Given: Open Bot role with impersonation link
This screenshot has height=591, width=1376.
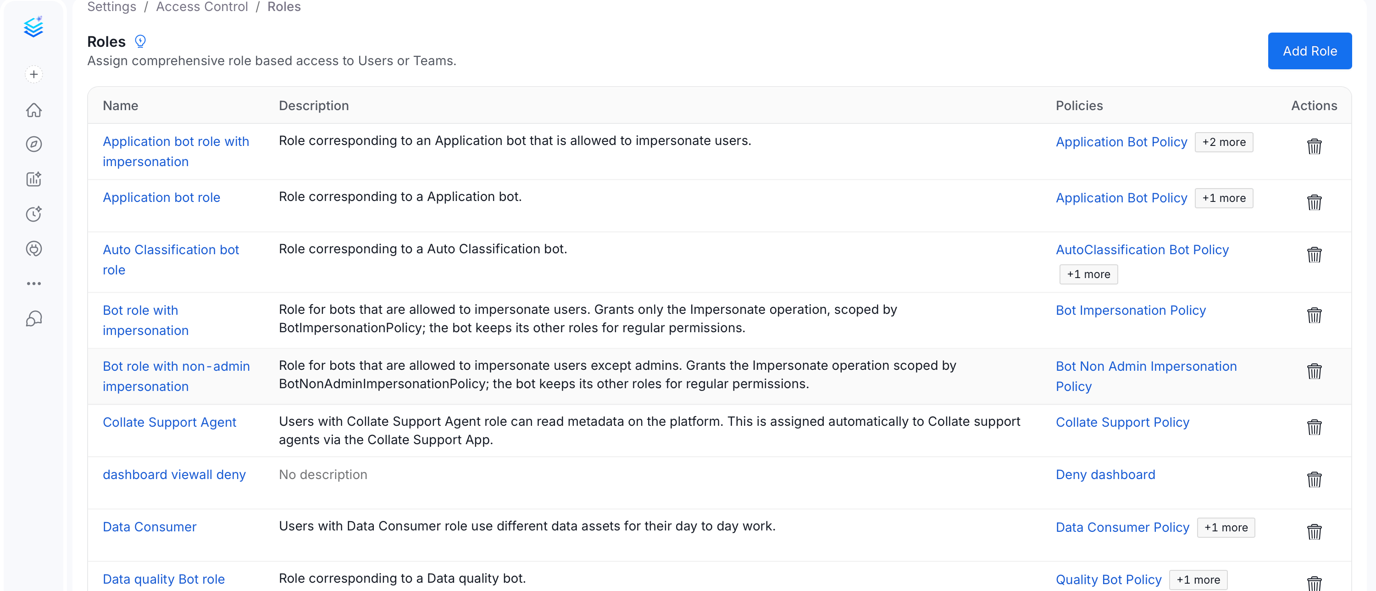Looking at the screenshot, I should pyautogui.click(x=145, y=321).
